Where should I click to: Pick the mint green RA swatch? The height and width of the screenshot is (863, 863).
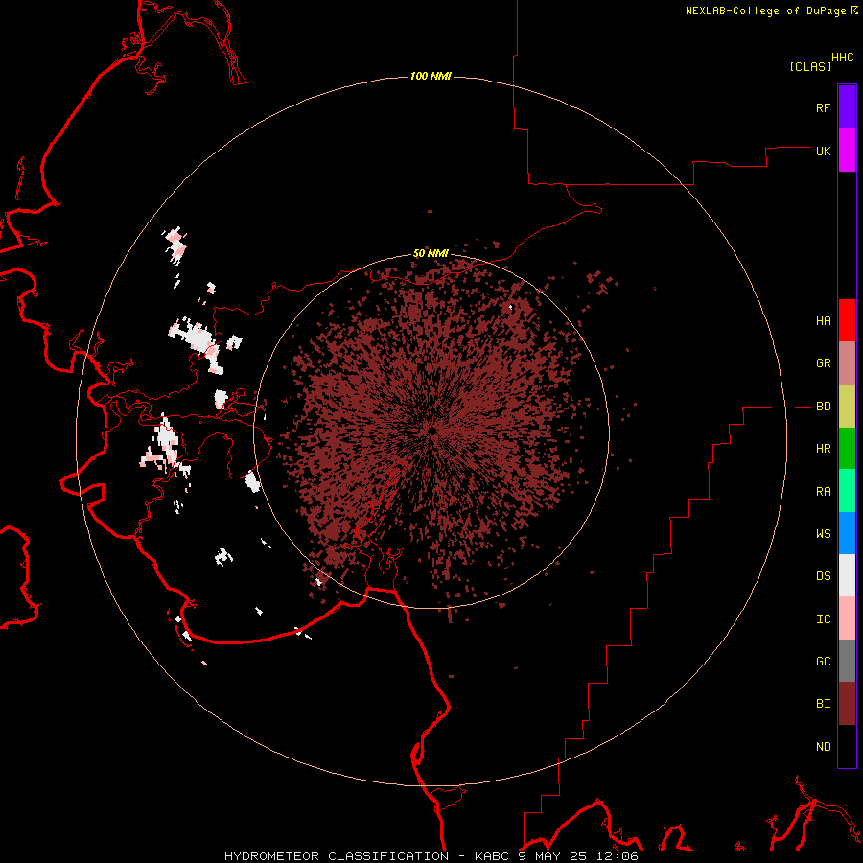[x=847, y=491]
